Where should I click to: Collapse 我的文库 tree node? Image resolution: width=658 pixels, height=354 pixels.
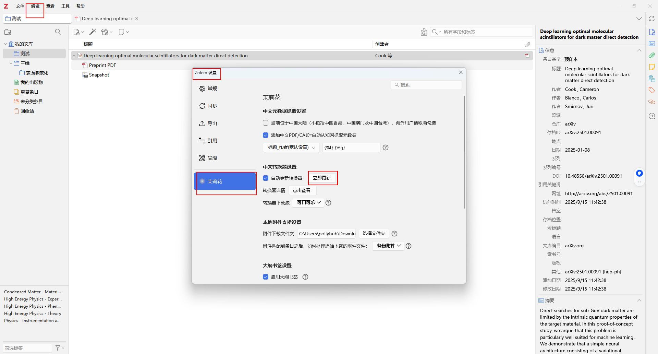[x=5, y=44]
